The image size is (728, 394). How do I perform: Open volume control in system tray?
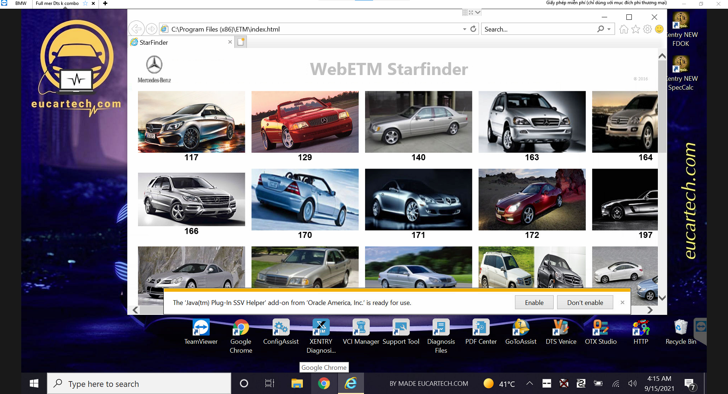pyautogui.click(x=632, y=383)
